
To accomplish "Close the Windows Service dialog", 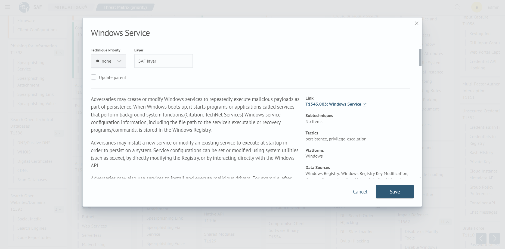I will [x=416, y=23].
